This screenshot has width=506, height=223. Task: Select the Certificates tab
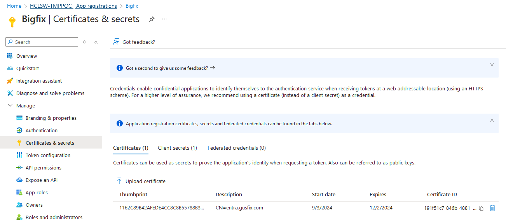pyautogui.click(x=131, y=148)
